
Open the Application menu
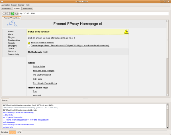[5, 5]
